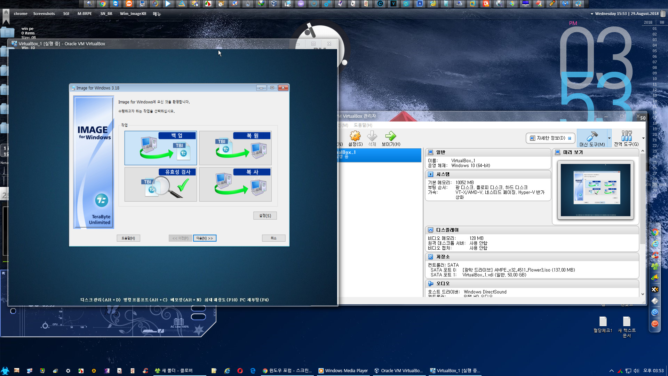
Task: Click the 삭제 discard arrow in VirtualBox manager
Action: click(372, 139)
